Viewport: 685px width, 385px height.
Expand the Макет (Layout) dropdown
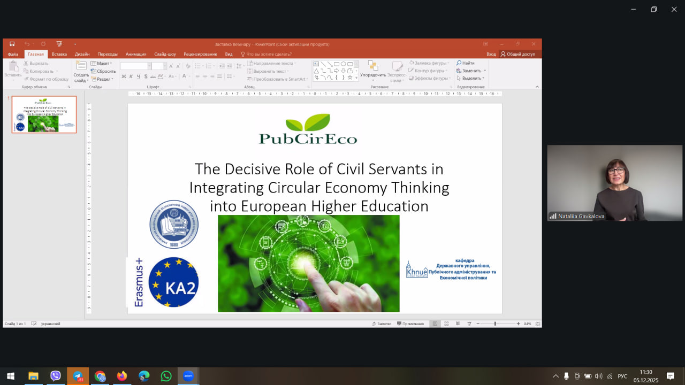[102, 63]
